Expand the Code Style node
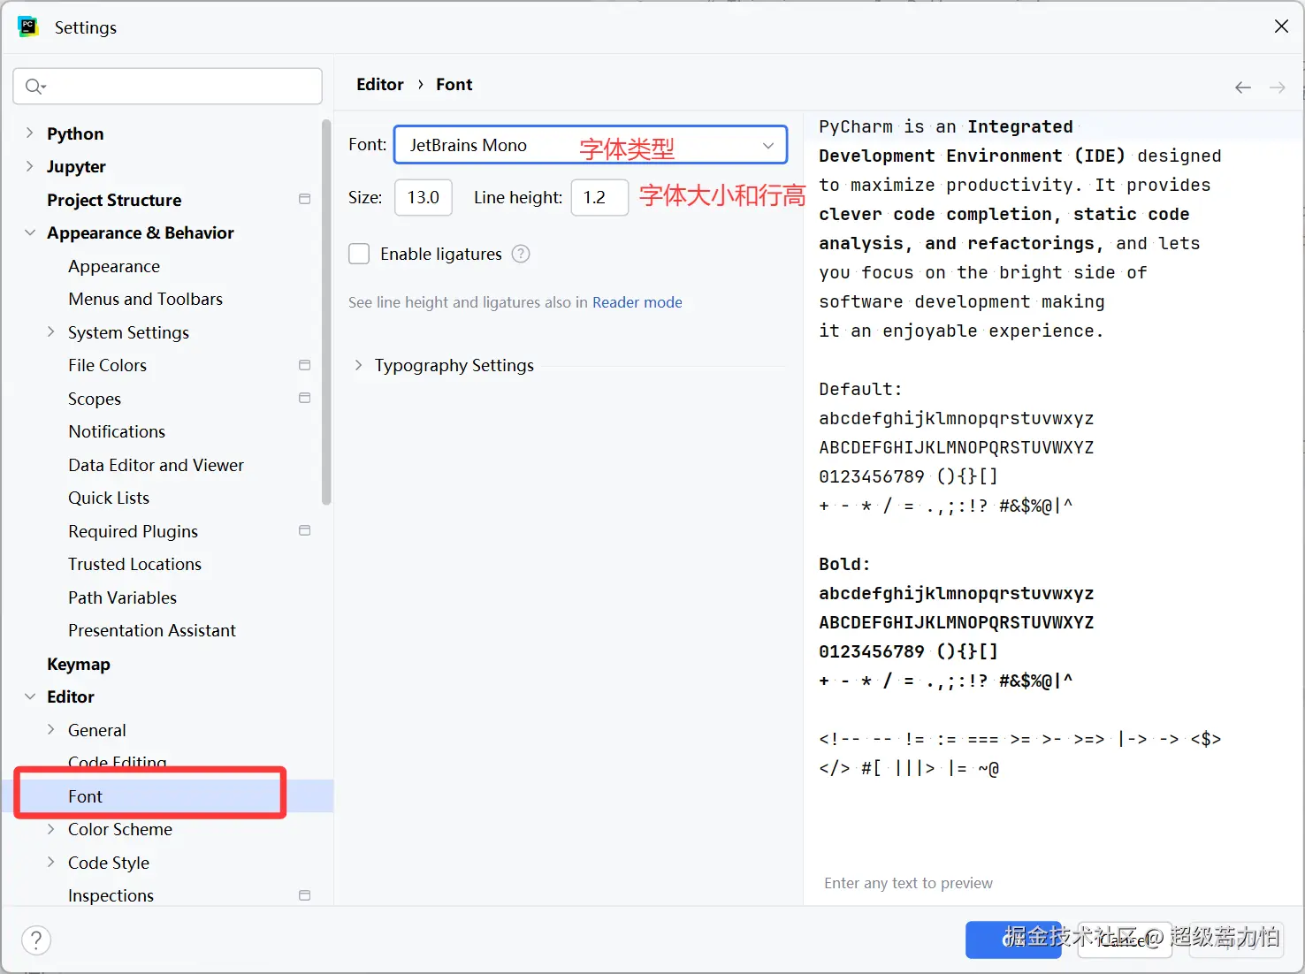The height and width of the screenshot is (974, 1305). click(x=50, y=862)
